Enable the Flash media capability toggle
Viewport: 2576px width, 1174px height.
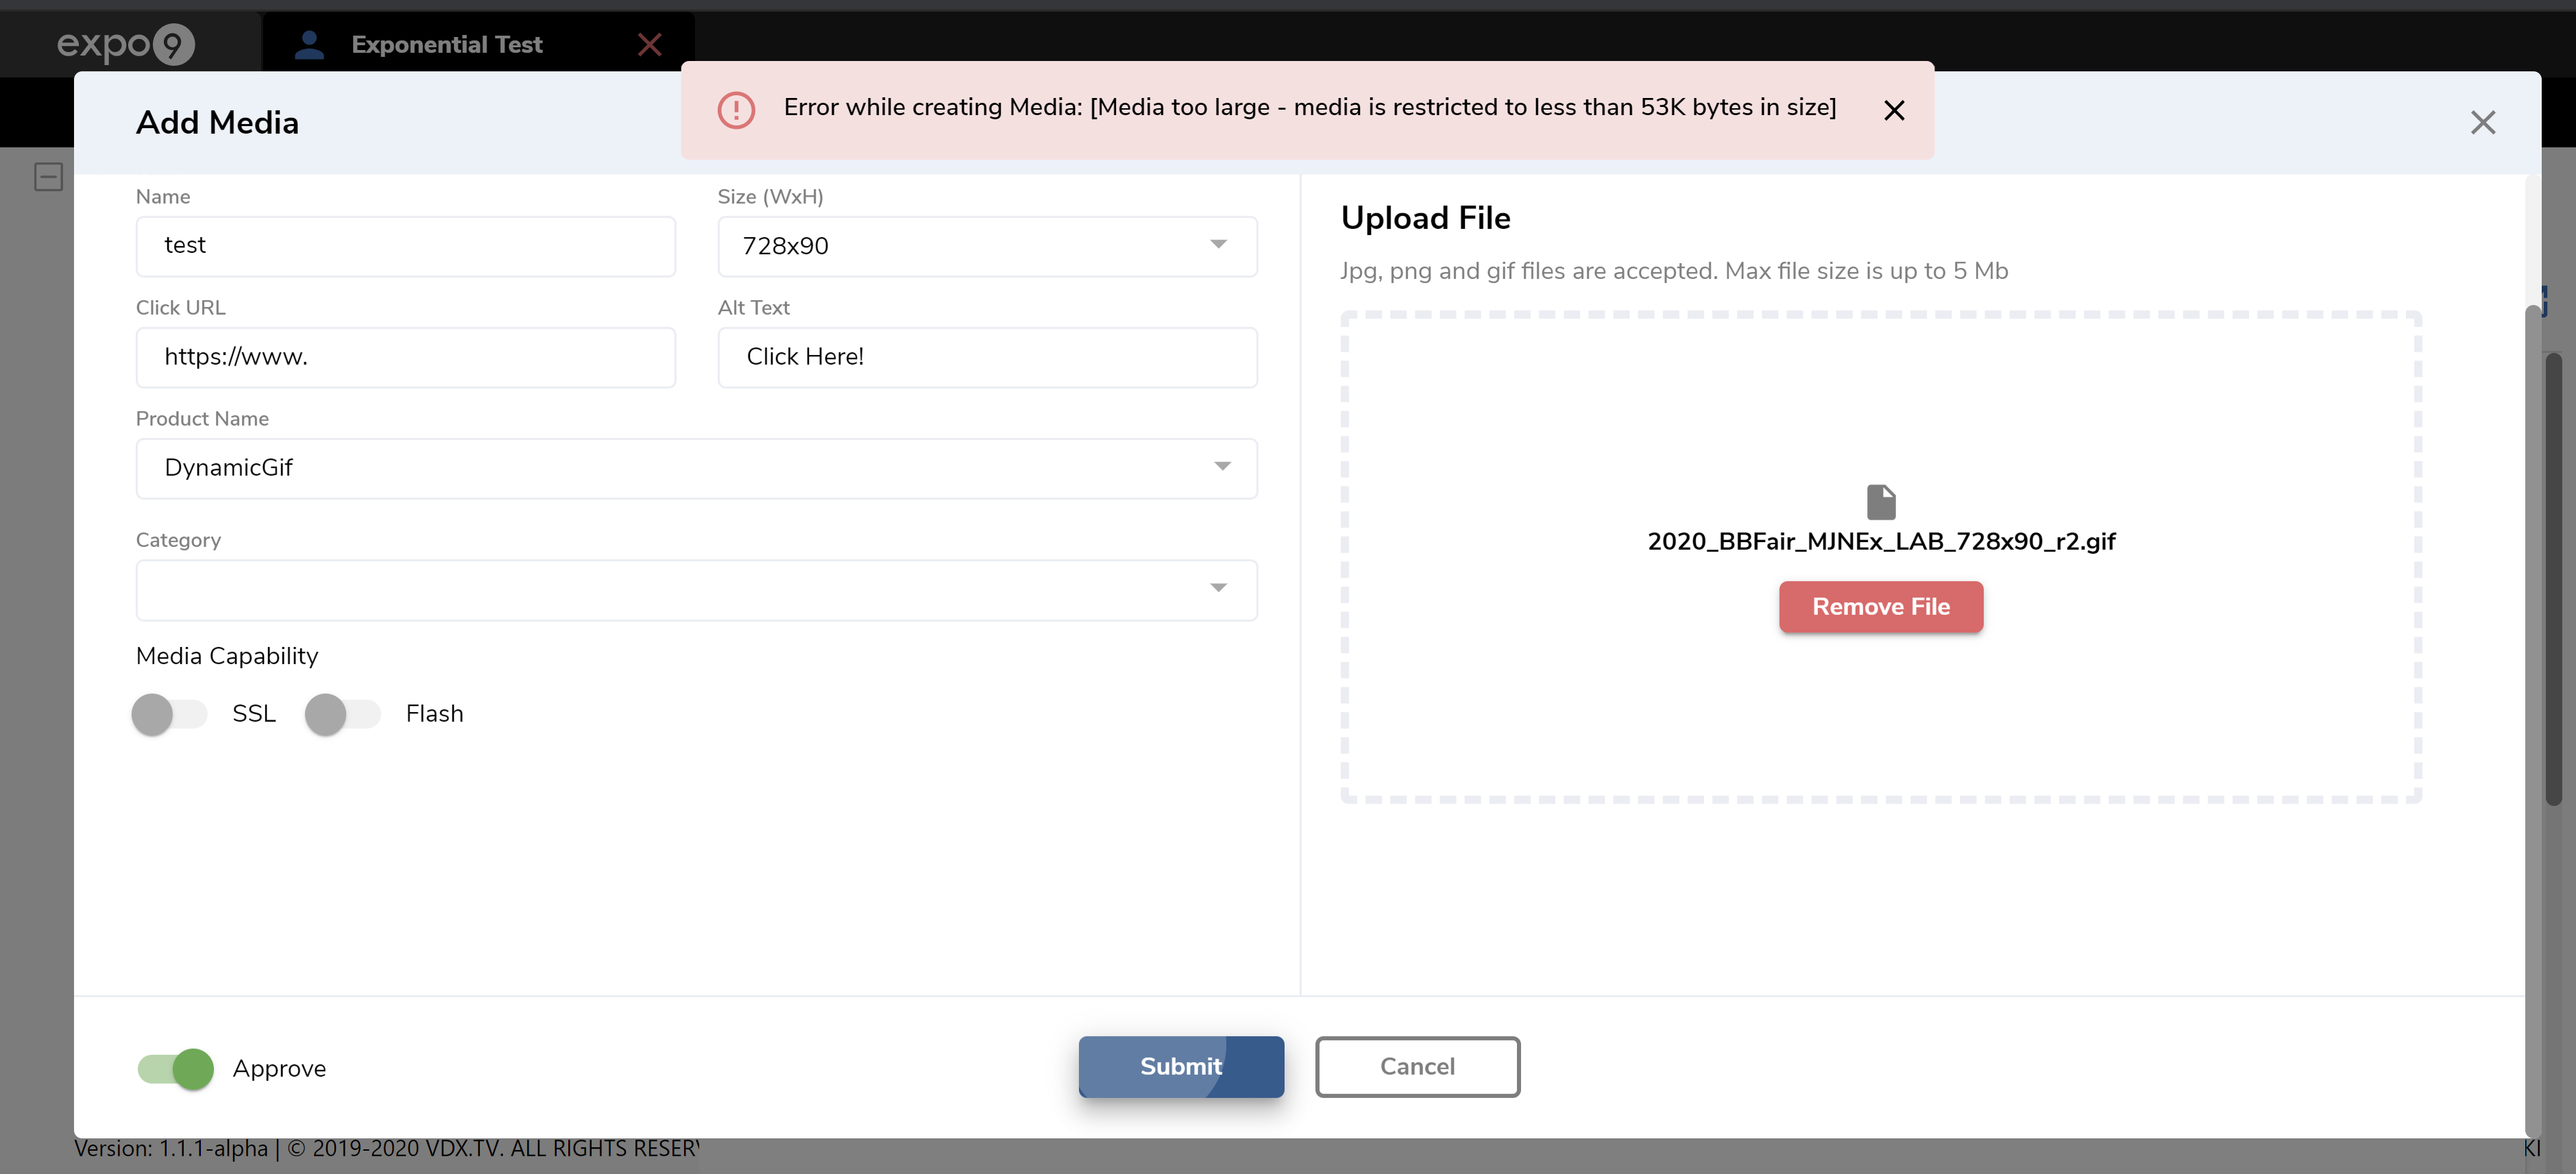[x=342, y=714]
